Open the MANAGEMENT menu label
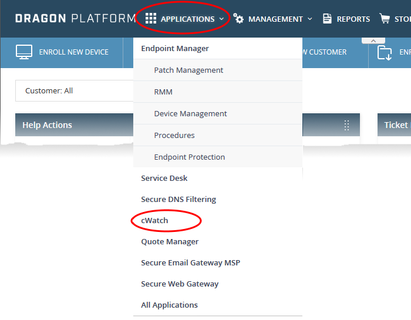Viewport: 411px width, 320px height. 275,19
